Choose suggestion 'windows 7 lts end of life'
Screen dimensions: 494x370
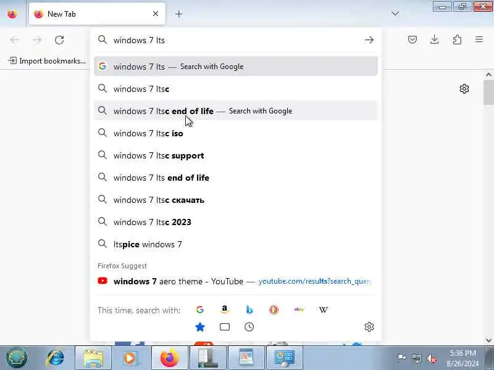point(236,178)
